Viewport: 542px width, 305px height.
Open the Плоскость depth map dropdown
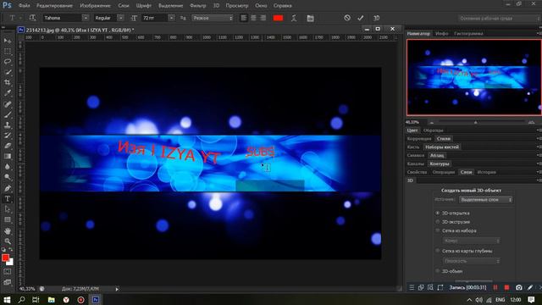point(471,261)
